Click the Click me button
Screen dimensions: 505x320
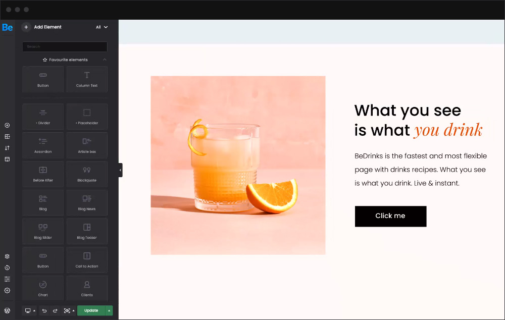(x=391, y=217)
